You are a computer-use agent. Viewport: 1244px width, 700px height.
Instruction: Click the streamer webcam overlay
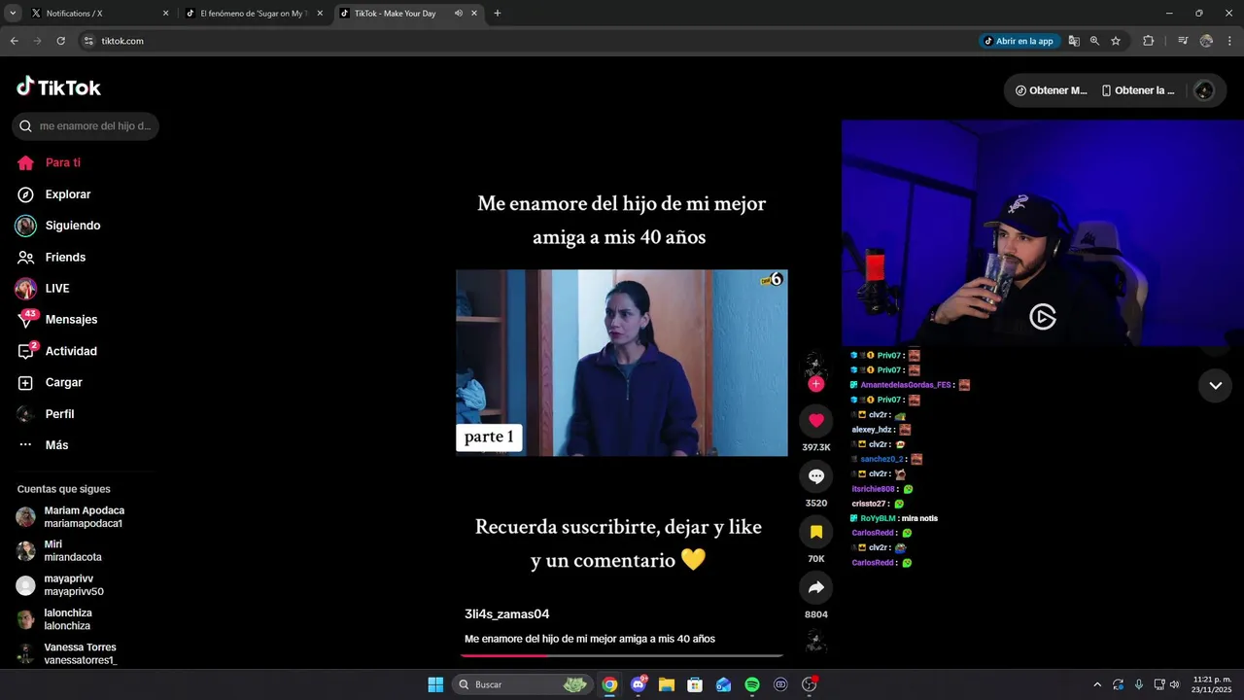(x=1043, y=233)
